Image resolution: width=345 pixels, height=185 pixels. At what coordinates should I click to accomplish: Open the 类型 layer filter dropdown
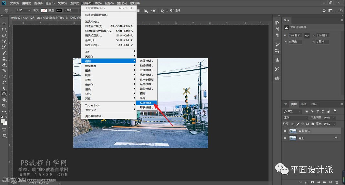(292, 111)
